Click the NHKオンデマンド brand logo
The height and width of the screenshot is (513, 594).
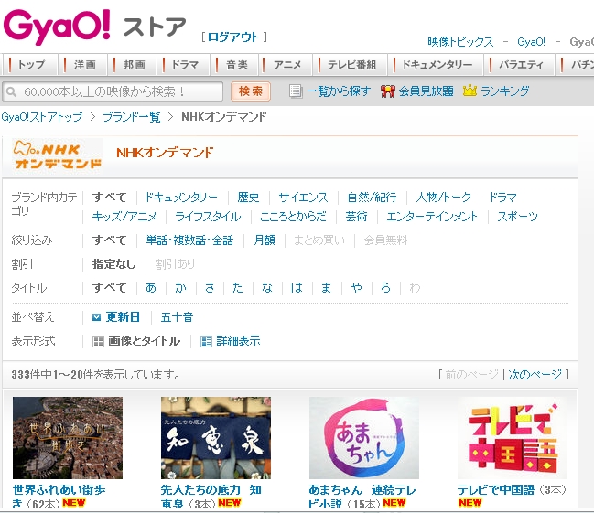pyautogui.click(x=58, y=153)
